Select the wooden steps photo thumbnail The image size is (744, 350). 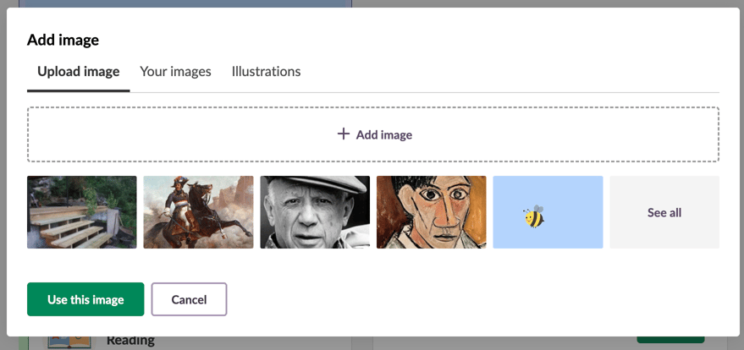(x=81, y=212)
